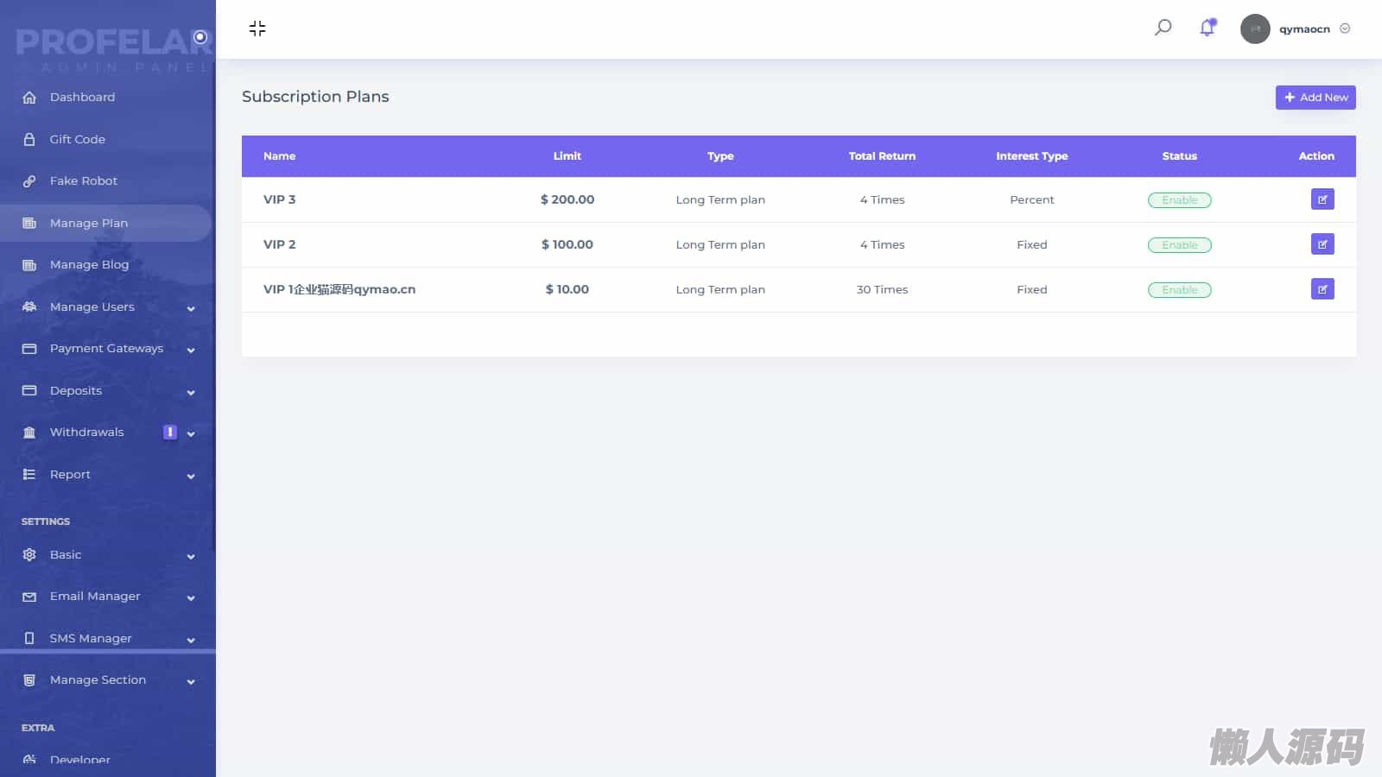Click the qymaocn user avatar
This screenshot has height=777, width=1382.
point(1255,28)
